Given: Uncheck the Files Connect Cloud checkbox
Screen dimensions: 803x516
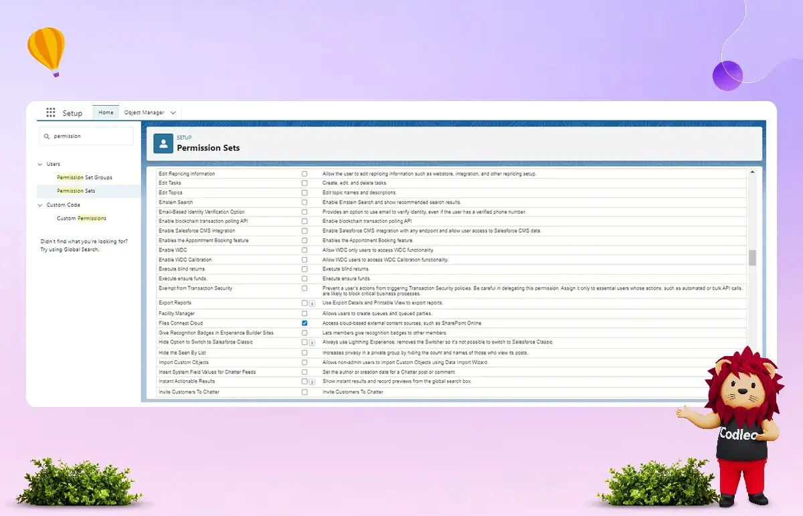Looking at the screenshot, I should [304, 323].
